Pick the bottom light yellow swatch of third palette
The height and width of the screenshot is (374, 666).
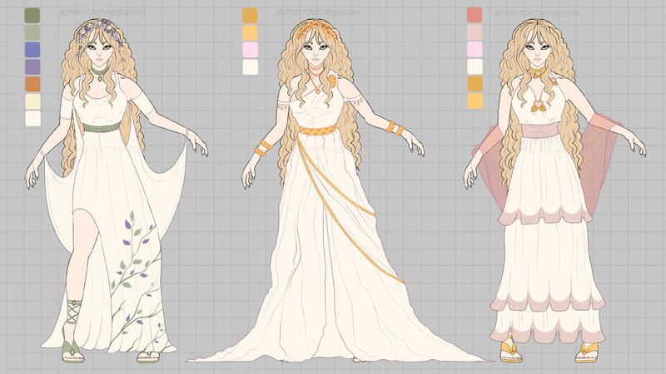pos(475,101)
